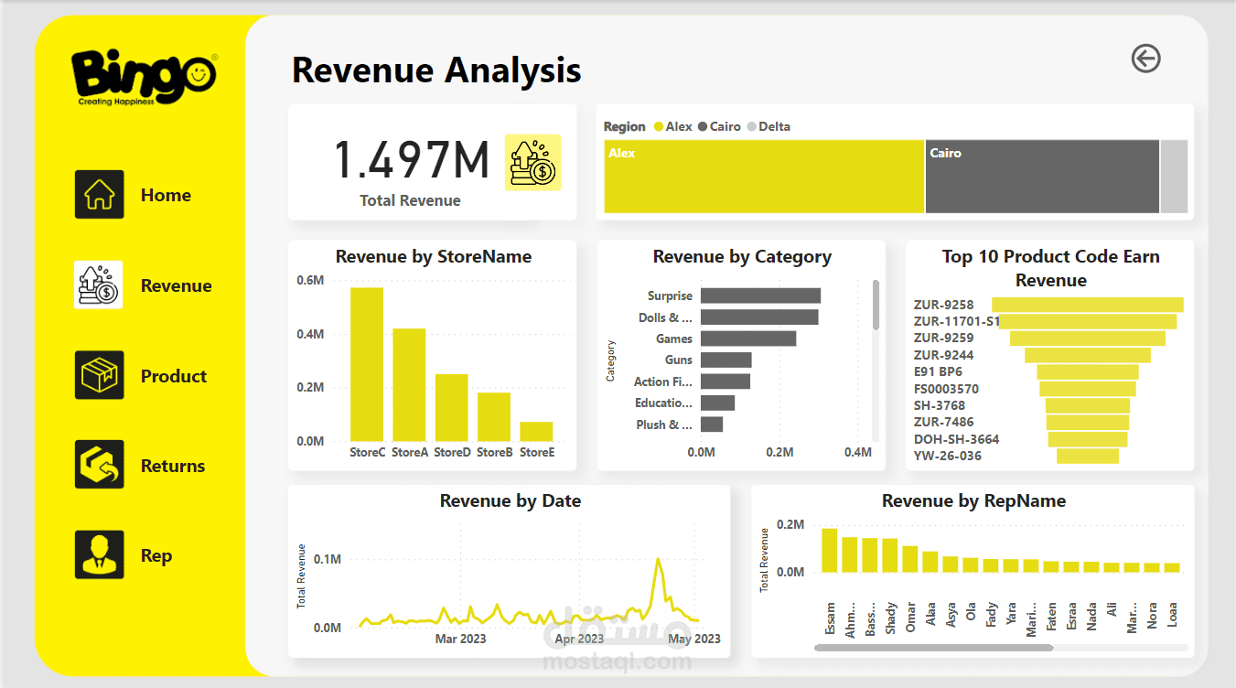Click the Revenue coin-stack icon in the sidebar
The width and height of the screenshot is (1236, 688).
pyautogui.click(x=99, y=285)
